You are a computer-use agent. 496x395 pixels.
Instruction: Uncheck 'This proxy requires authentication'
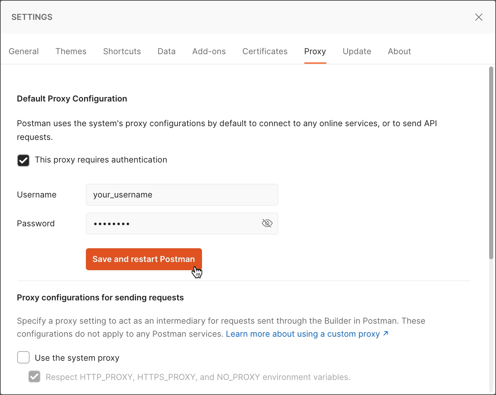coord(23,160)
